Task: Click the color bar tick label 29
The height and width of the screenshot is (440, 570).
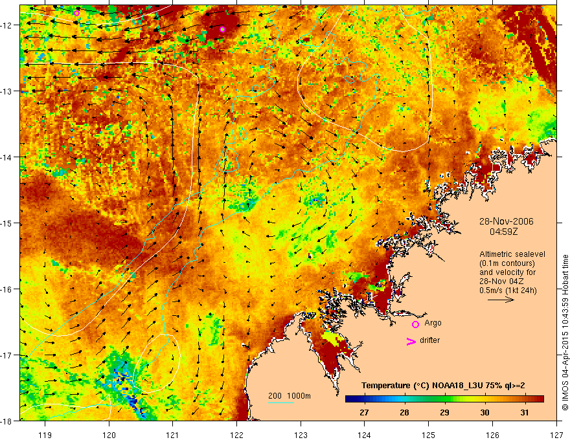Action: [444, 412]
